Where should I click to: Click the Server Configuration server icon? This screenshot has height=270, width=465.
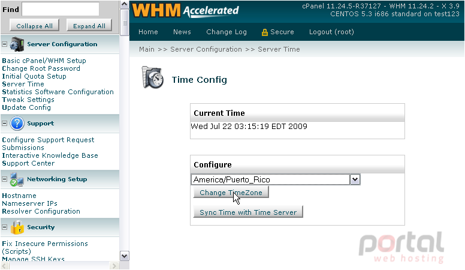17,44
